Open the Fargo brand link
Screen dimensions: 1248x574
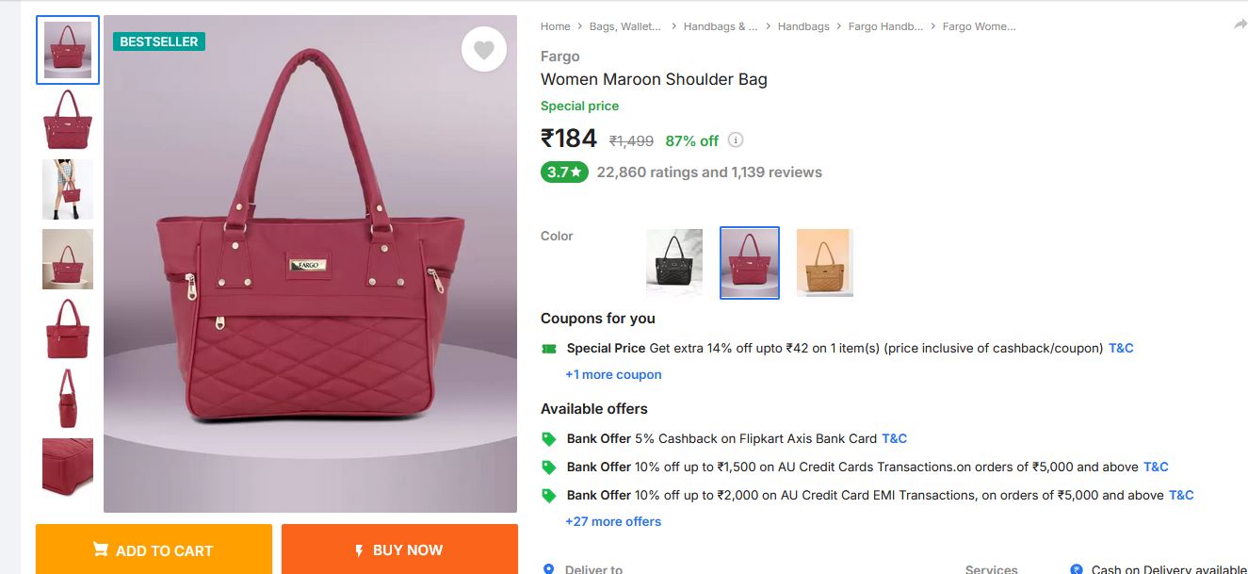click(559, 57)
